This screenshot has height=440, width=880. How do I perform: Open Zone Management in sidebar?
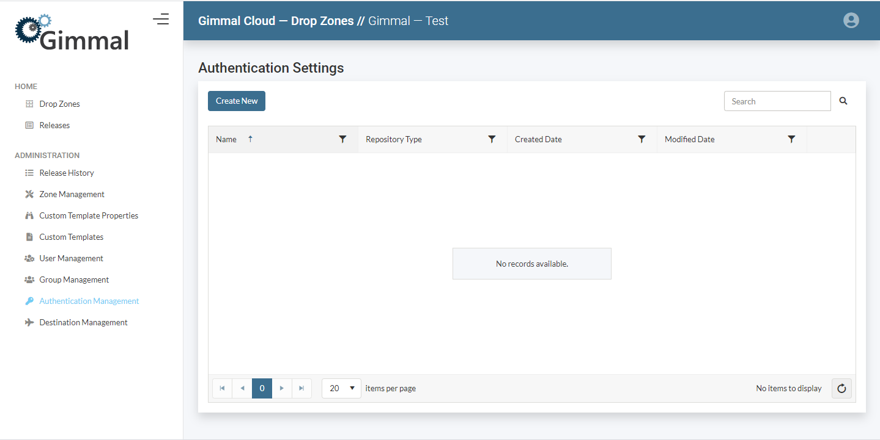[72, 194]
